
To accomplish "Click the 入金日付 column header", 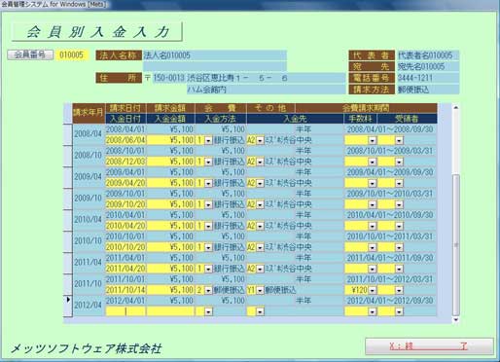I will (x=125, y=119).
